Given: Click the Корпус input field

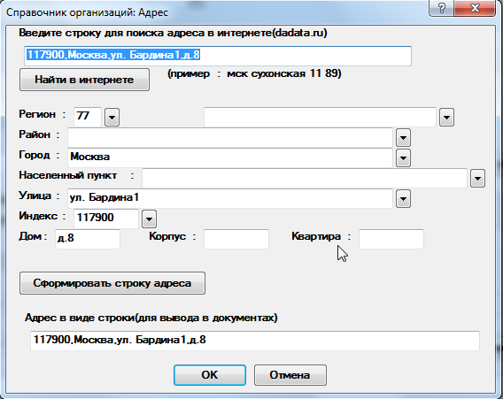Looking at the screenshot, I should [x=236, y=239].
